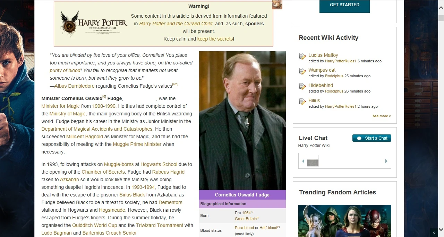The image size is (444, 237).
Task: Click the Harry Potter Cursed Child logo
Action: [x=94, y=24]
